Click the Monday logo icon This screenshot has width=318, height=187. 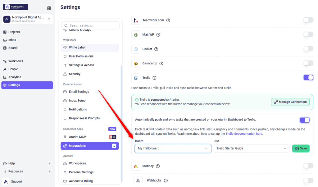(136, 166)
